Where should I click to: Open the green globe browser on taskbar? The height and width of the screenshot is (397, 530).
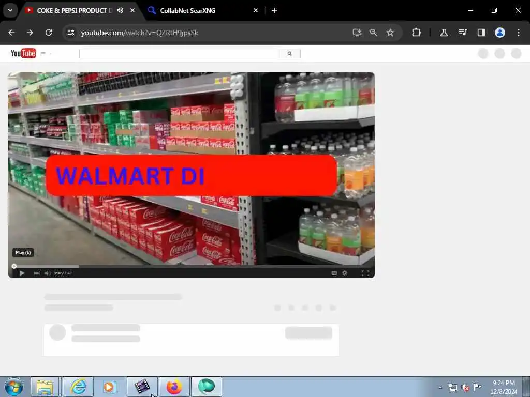click(x=206, y=387)
